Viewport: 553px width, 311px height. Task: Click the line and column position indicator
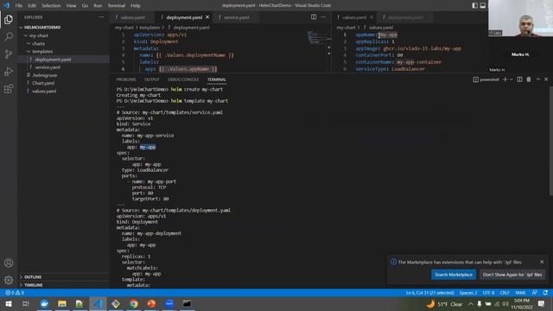pos(429,293)
